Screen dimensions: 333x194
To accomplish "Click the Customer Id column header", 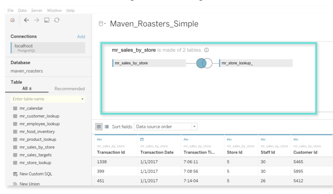I will click(x=305, y=152).
